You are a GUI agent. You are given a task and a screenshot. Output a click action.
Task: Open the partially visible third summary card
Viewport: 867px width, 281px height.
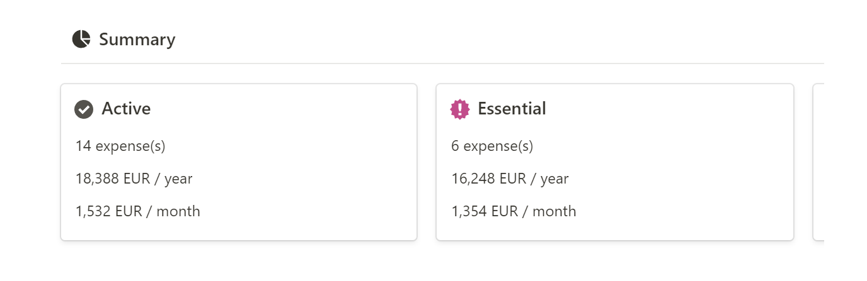point(818,162)
